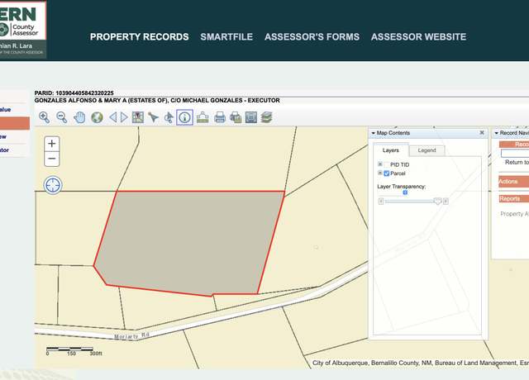Go to previous map extent arrow
Image resolution: width=529 pixels, height=380 pixels.
[x=112, y=117]
